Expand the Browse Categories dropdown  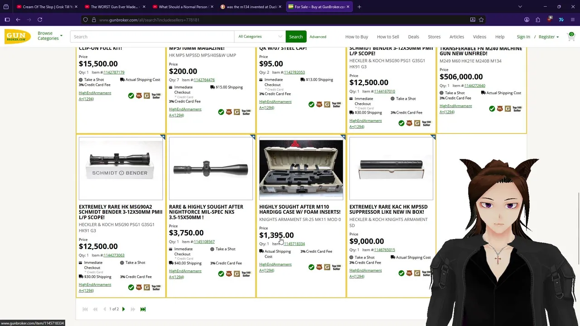coord(50,36)
